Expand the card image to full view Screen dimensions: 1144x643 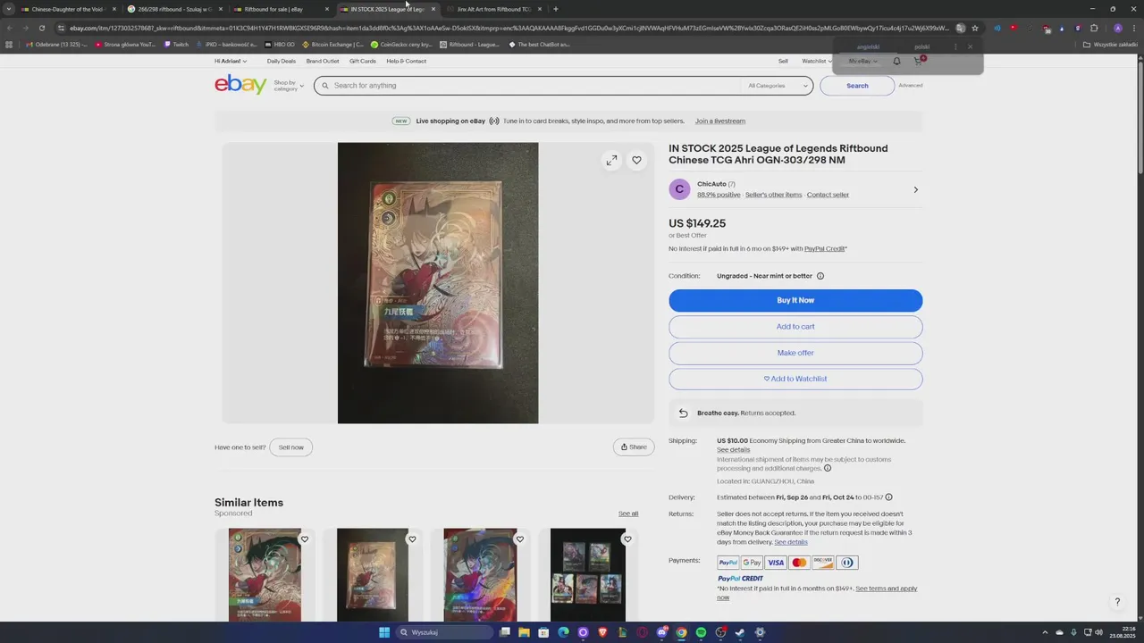611,160
